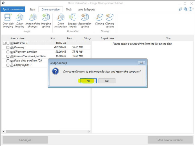Open Restoration options
Screen dimensions: 195x146
click(x=85, y=21)
